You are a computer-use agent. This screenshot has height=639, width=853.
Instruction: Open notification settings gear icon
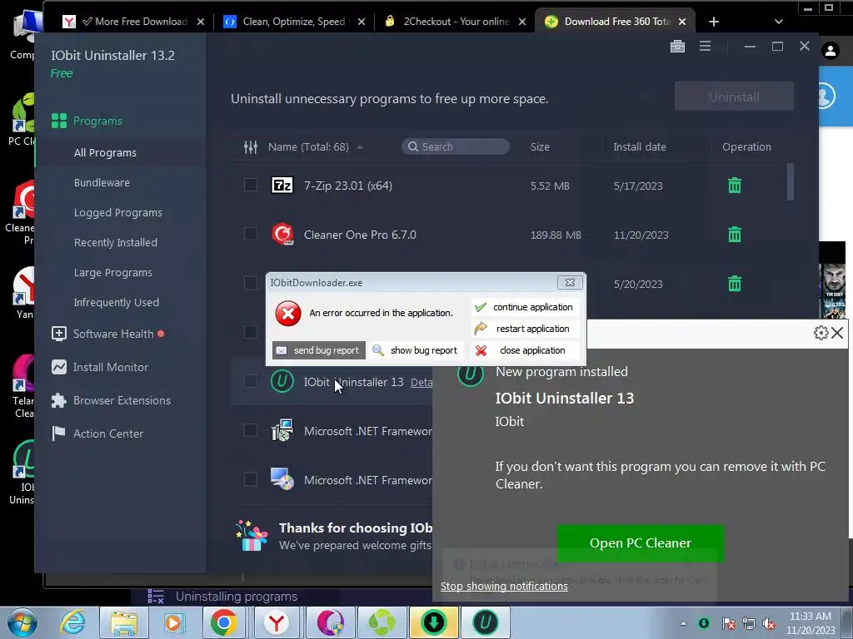coord(821,333)
